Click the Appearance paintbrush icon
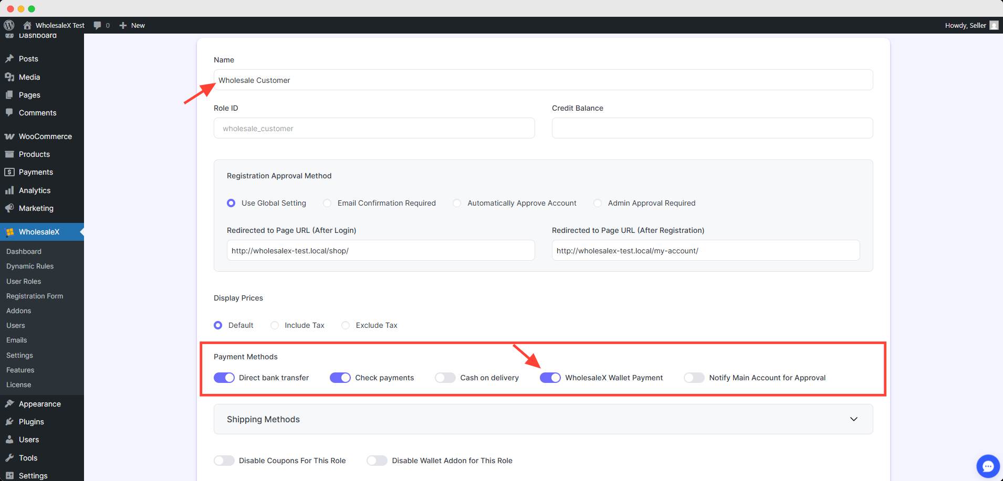 pos(9,404)
